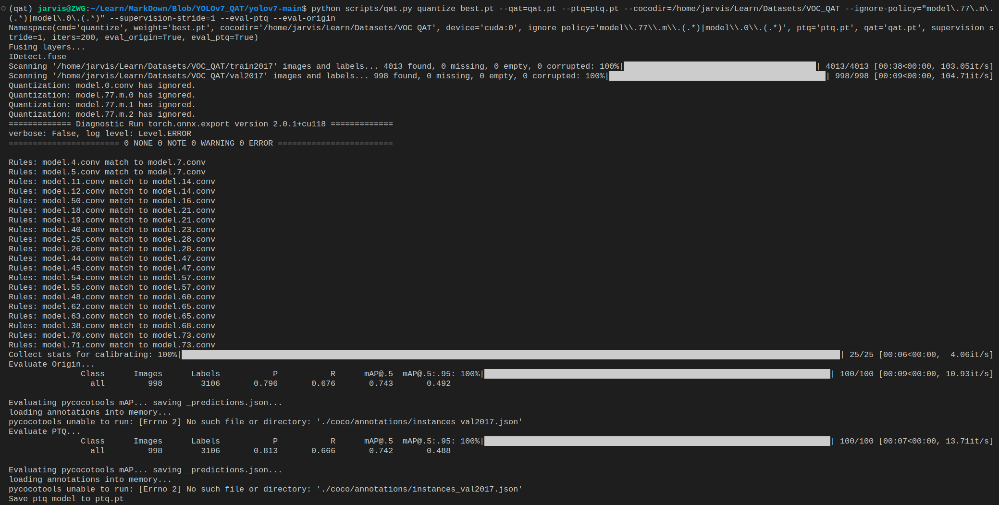This screenshot has width=999, height=505.
Task: Click the PTQ mAP@.5:.95 value 0.488
Action: point(439,451)
